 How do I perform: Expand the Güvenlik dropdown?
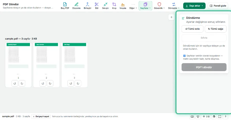[x=159, y=6]
